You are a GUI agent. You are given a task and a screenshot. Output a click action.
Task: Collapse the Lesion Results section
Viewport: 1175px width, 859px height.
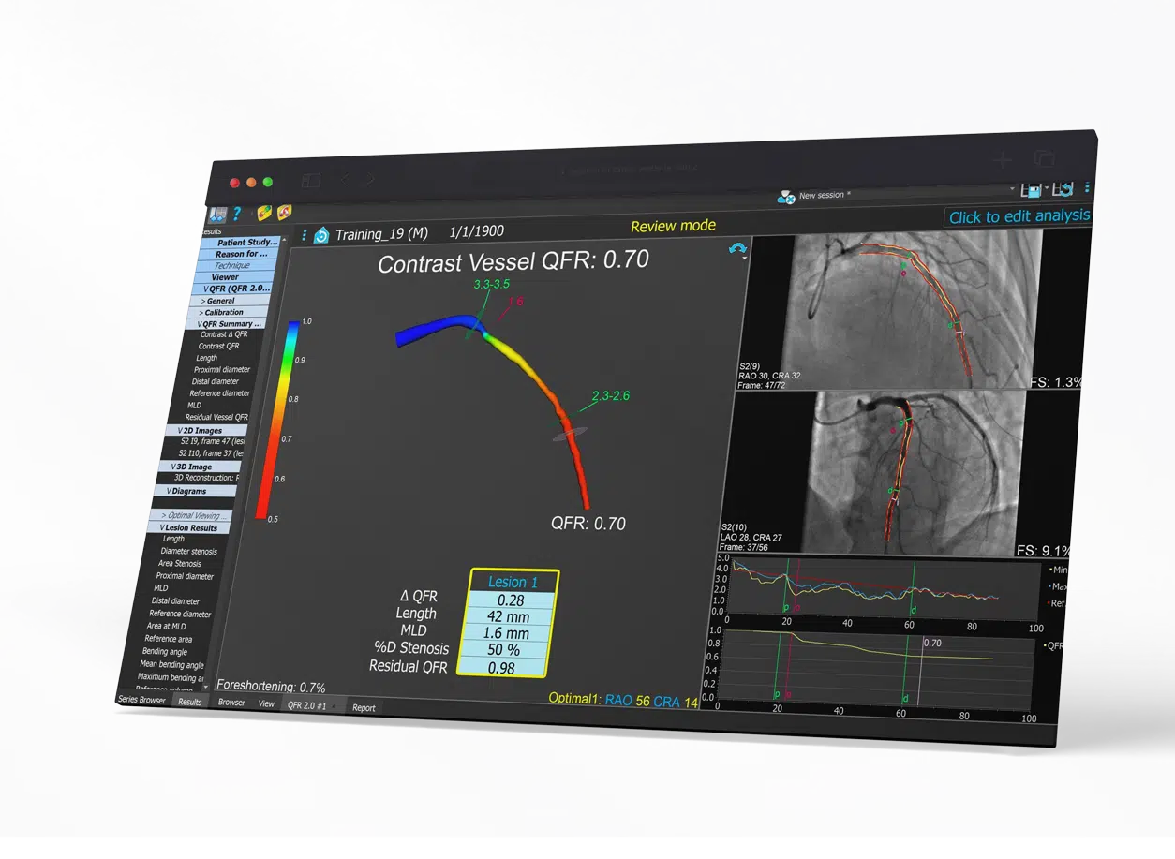click(190, 527)
